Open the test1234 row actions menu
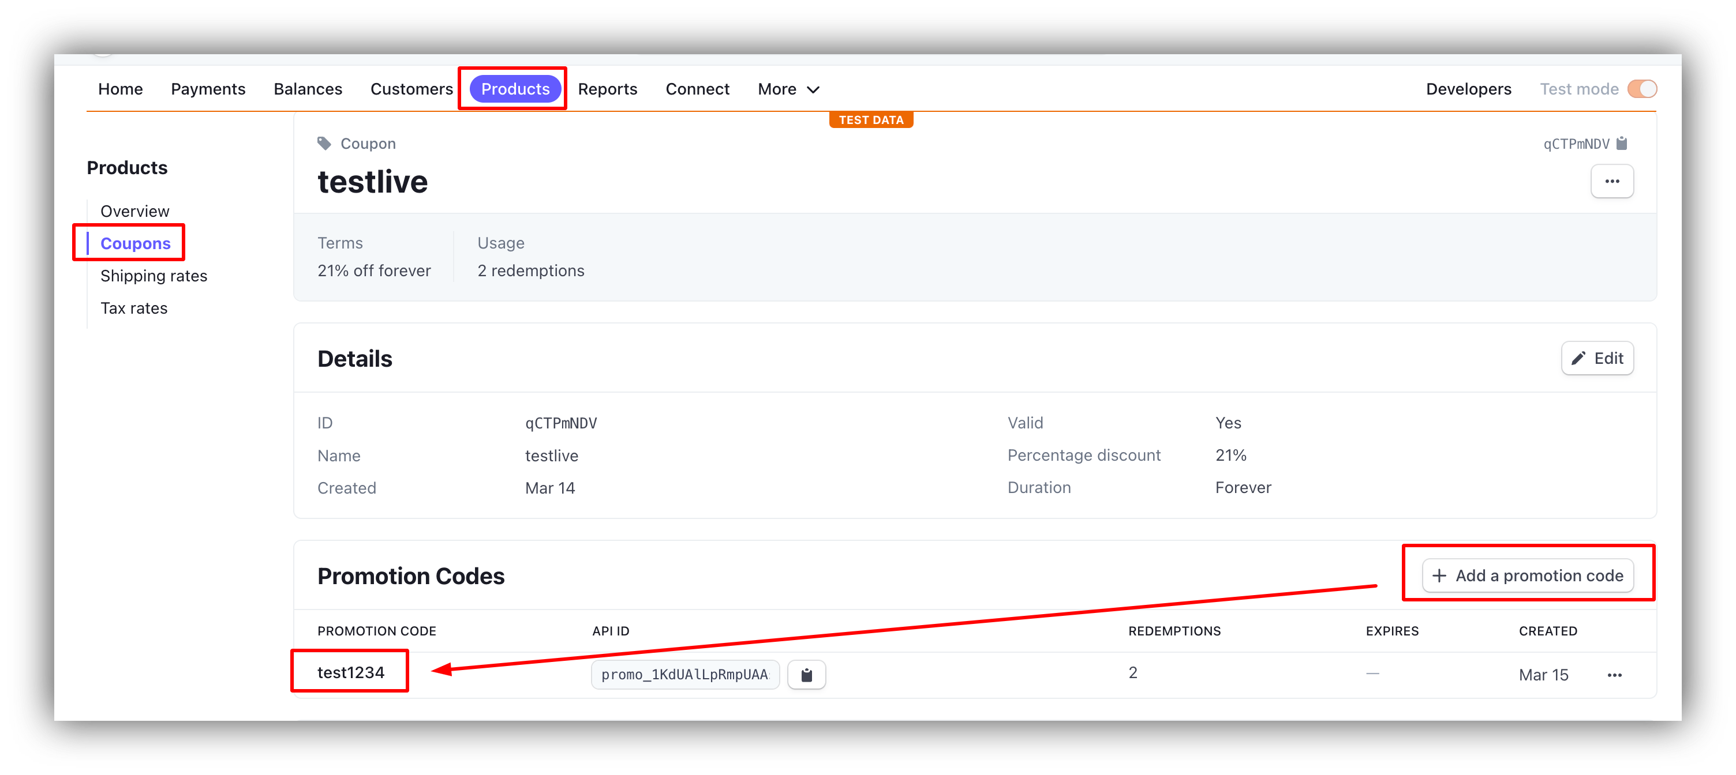The image size is (1736, 775). (x=1615, y=675)
